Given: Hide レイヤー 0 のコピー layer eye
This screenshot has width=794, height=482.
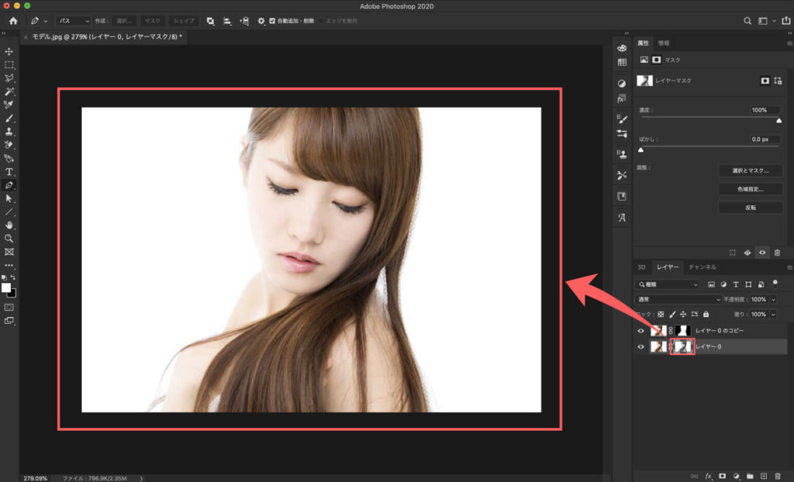Looking at the screenshot, I should tap(640, 331).
